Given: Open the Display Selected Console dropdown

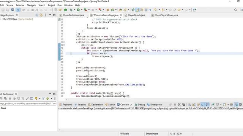Looking at the screenshot, I should click(x=221, y=105).
